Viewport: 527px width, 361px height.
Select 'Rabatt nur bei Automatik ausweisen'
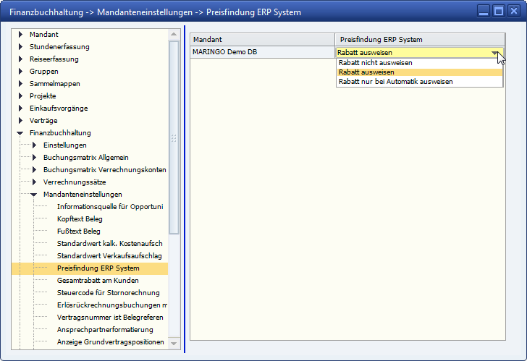(x=395, y=82)
